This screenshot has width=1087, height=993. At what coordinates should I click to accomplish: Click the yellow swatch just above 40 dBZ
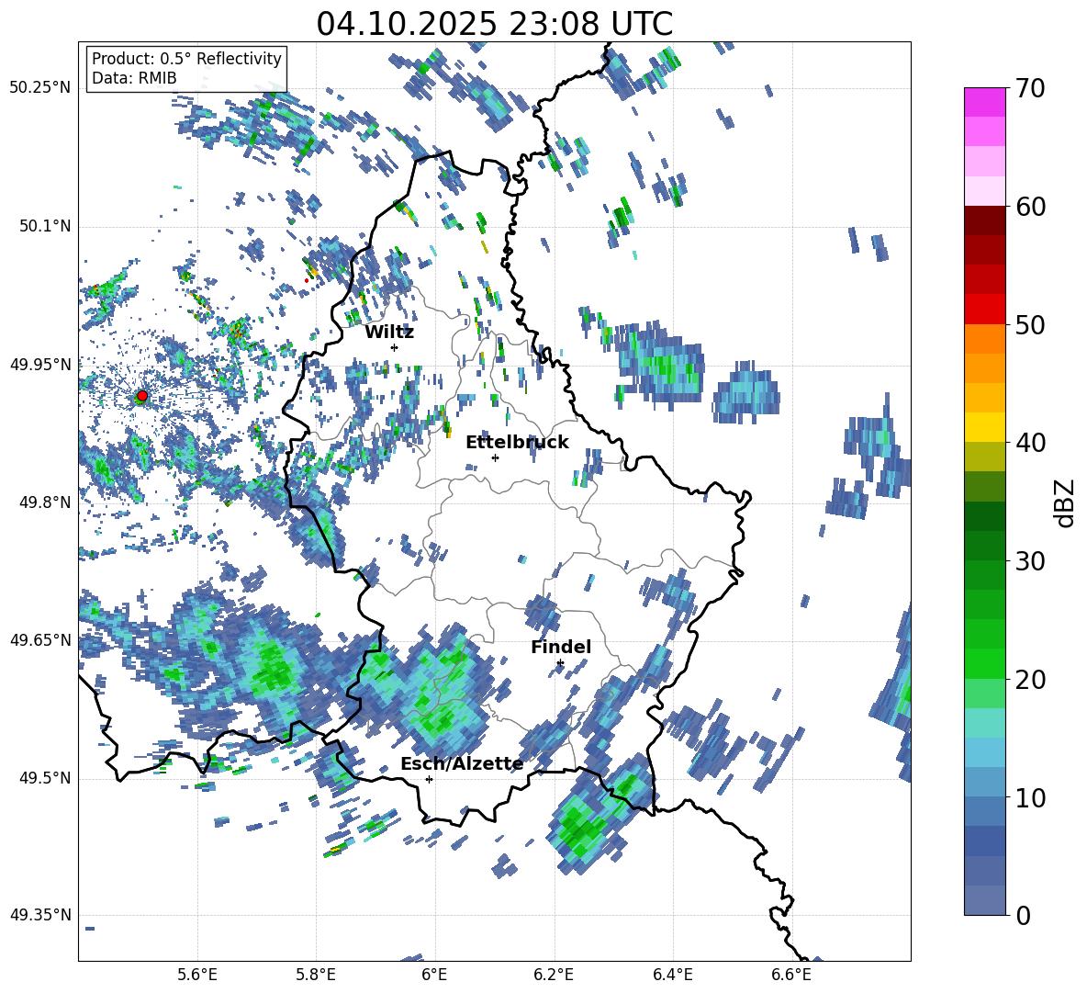[x=984, y=427]
